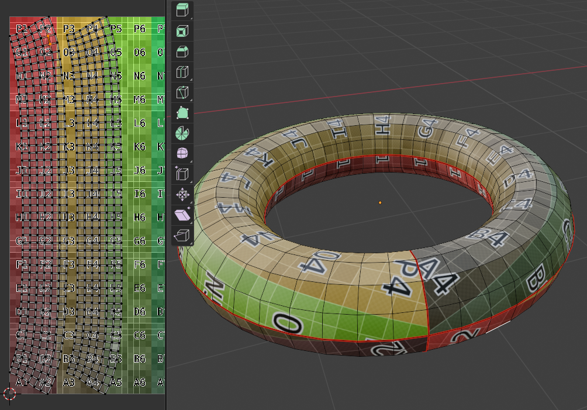The width and height of the screenshot is (587, 410).
Task: Select the Extrude Region tool
Action: [182, 10]
